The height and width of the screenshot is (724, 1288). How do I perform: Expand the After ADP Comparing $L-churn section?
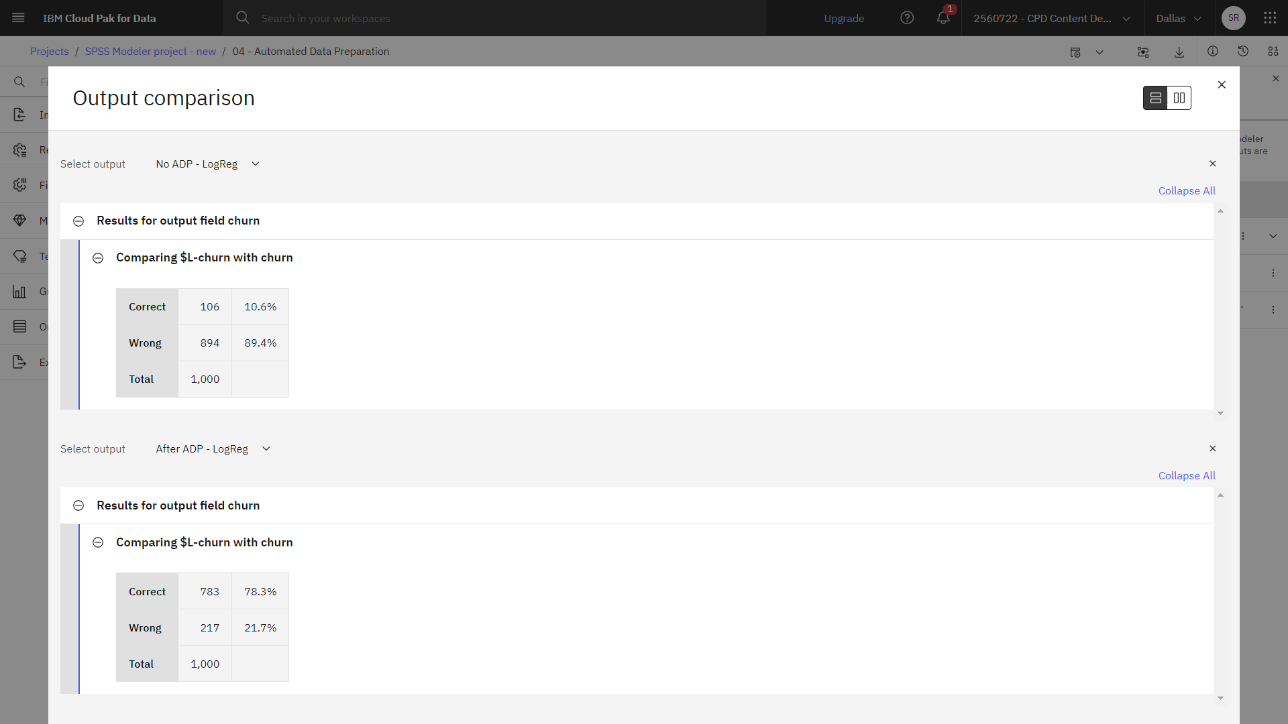[x=98, y=542]
